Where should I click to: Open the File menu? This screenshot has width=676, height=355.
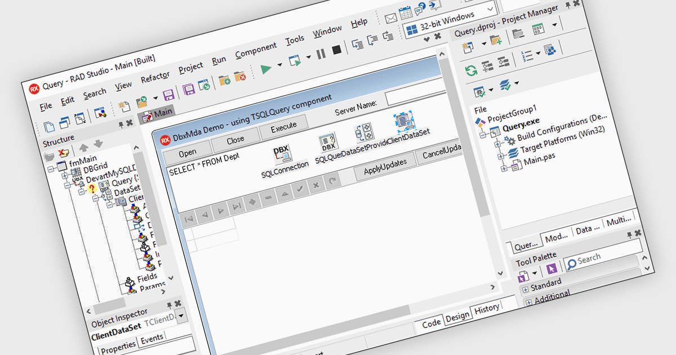[x=46, y=106]
